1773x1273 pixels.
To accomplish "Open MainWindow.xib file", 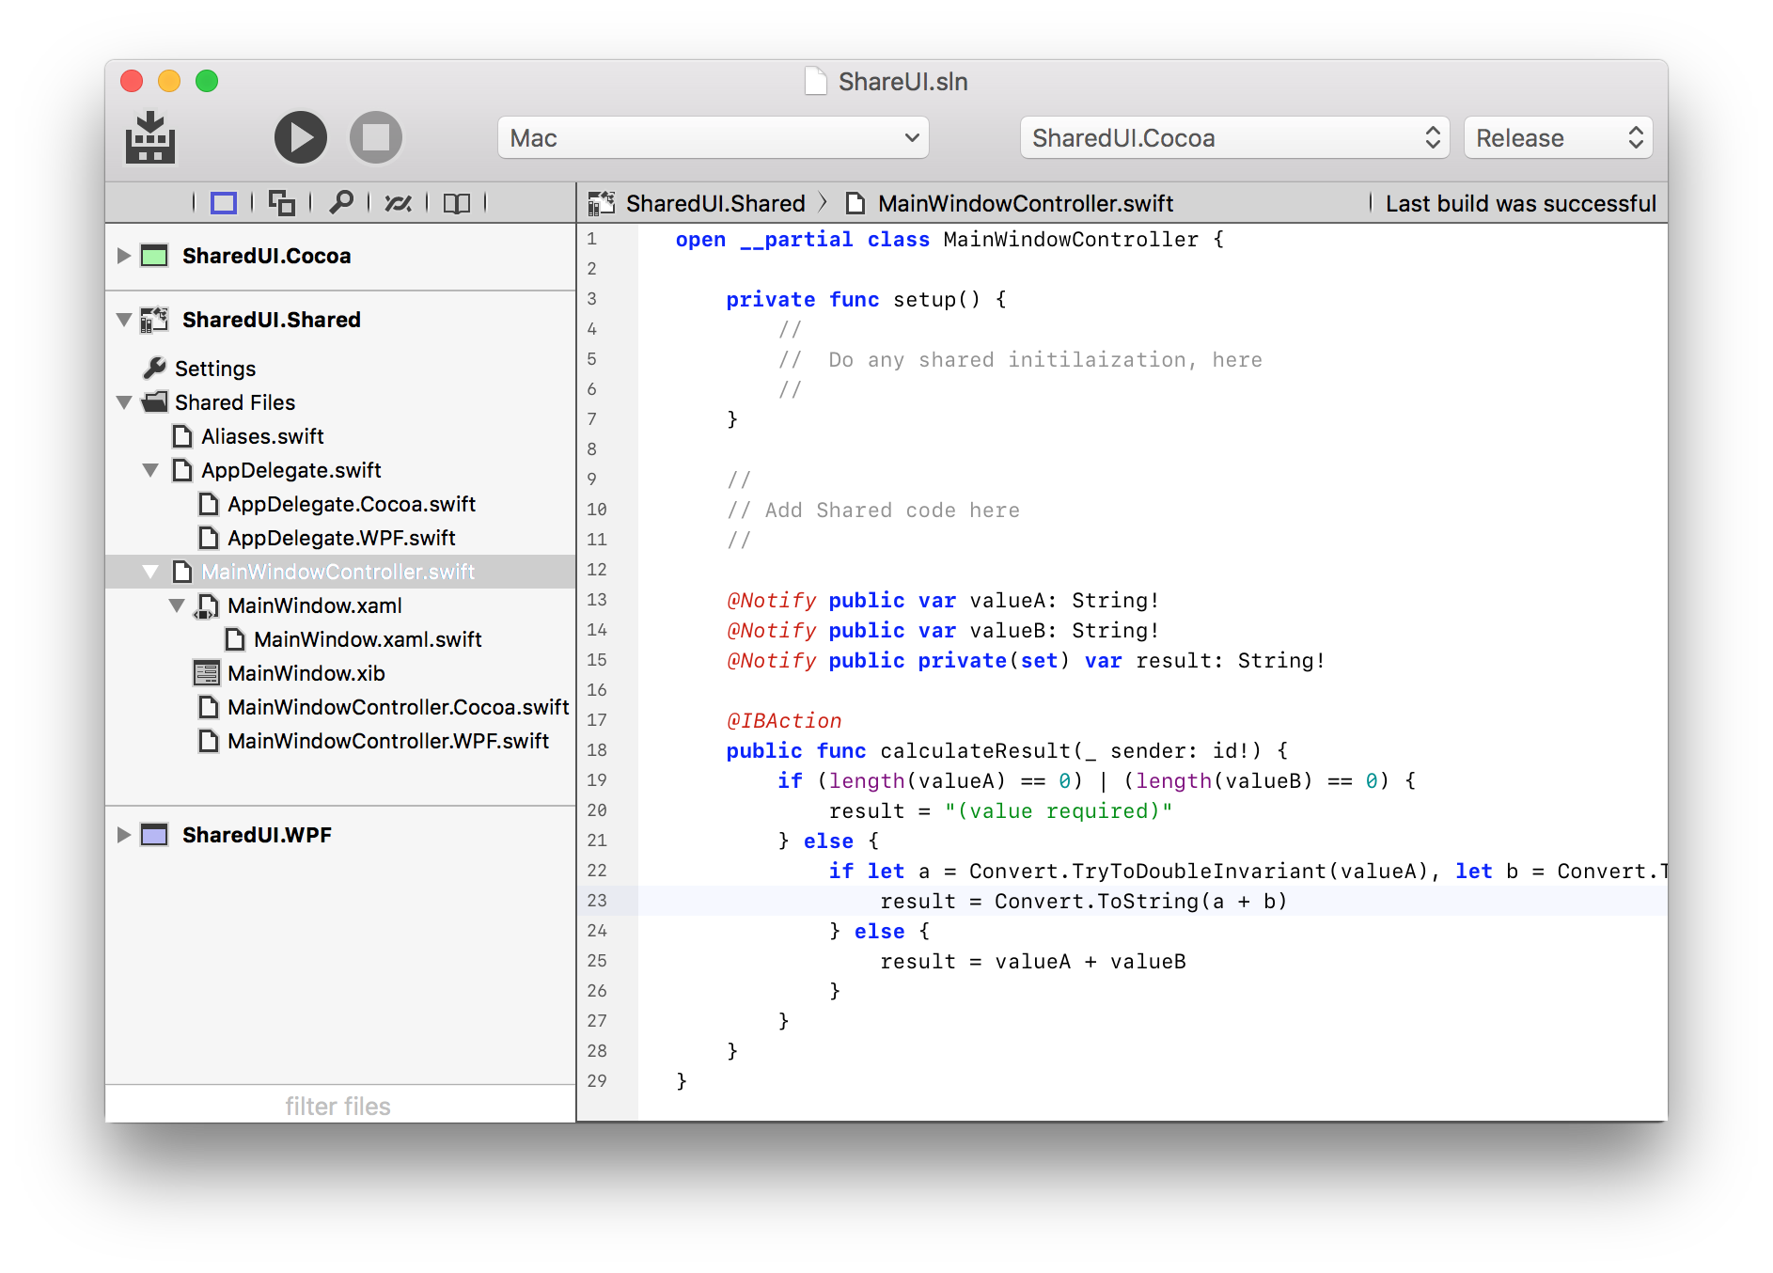I will 306,673.
